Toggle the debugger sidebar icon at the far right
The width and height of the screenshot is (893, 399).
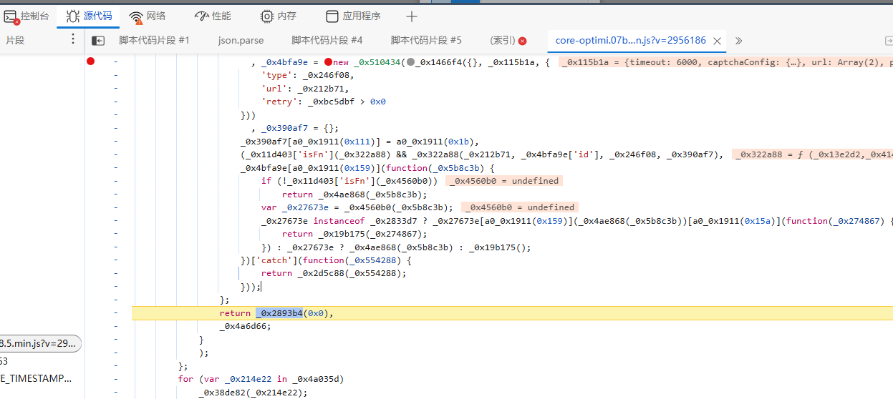(887, 41)
